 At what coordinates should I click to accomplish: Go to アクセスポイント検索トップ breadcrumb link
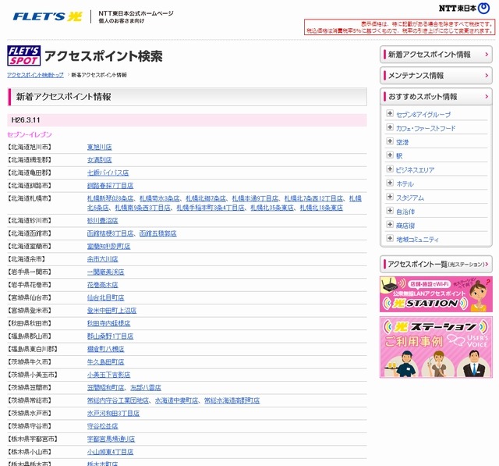[x=35, y=75]
